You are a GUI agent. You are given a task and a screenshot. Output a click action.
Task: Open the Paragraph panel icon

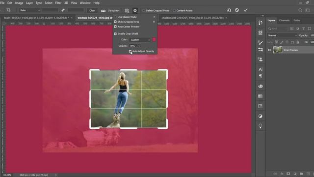tap(261, 76)
